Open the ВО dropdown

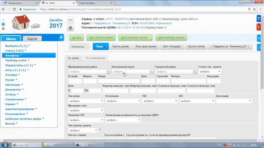[197, 101]
